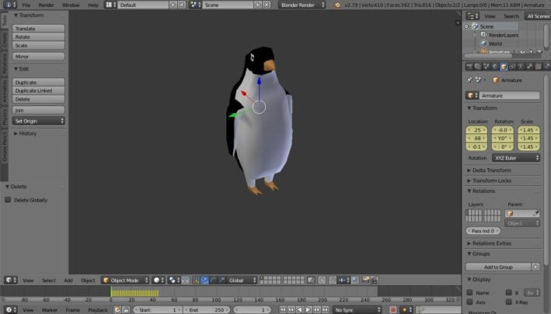The height and width of the screenshot is (314, 551).
Task: Click the Armature object name field
Action: pos(505,95)
